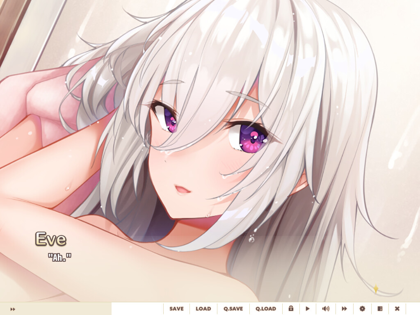Start auto-play with the play triangle icon
Viewport: 420px width, 315px height.
click(x=308, y=308)
